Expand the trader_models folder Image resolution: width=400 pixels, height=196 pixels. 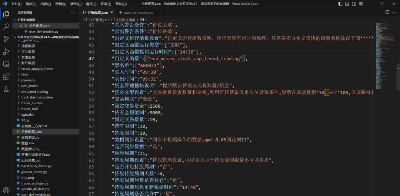tap(46, 103)
